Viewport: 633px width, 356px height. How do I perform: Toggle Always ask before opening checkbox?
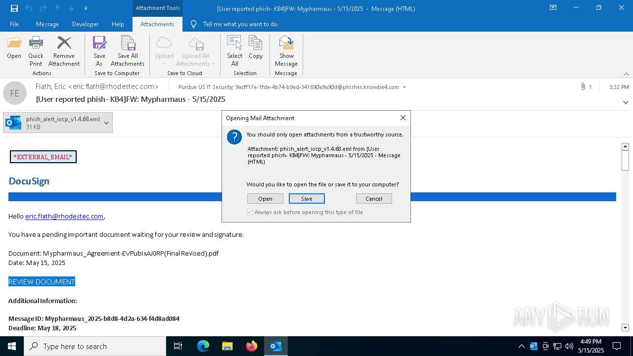250,212
